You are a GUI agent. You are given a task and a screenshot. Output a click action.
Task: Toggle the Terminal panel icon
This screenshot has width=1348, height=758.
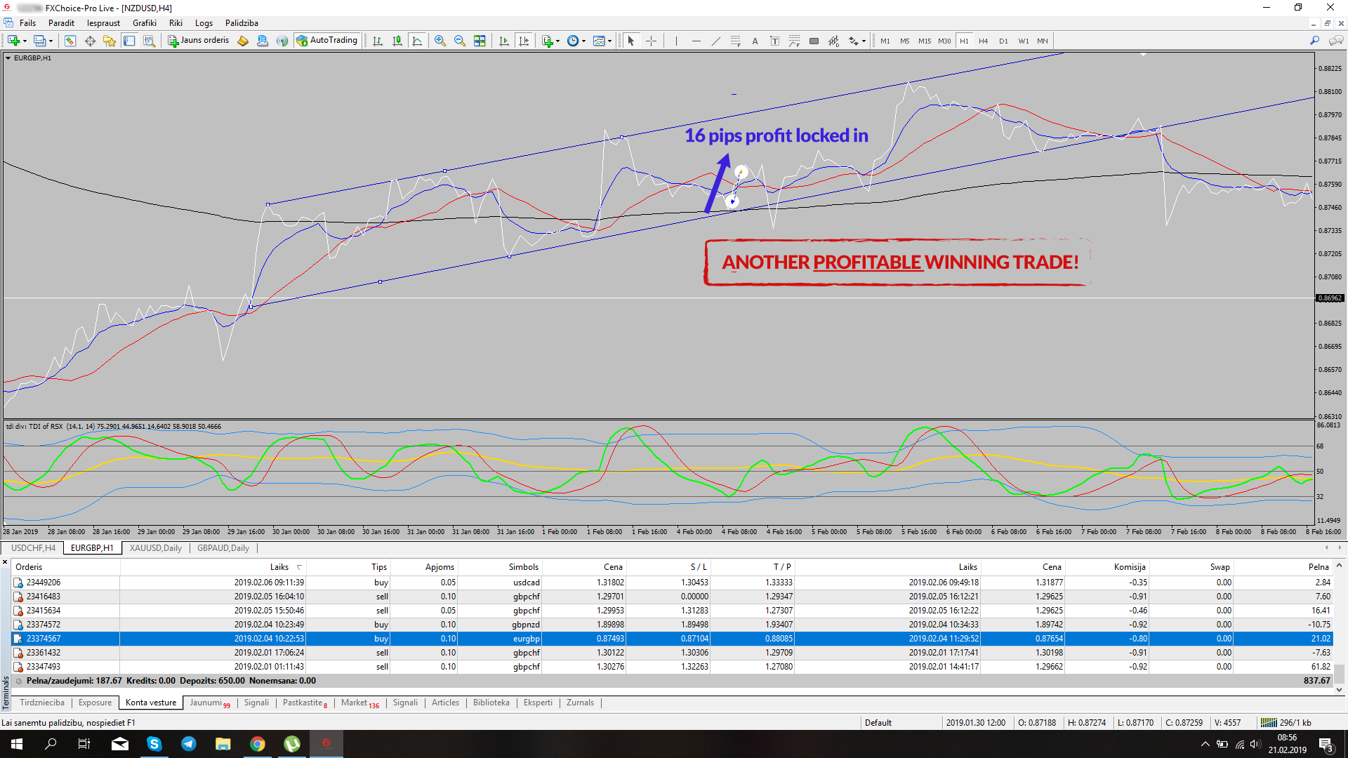point(129,41)
